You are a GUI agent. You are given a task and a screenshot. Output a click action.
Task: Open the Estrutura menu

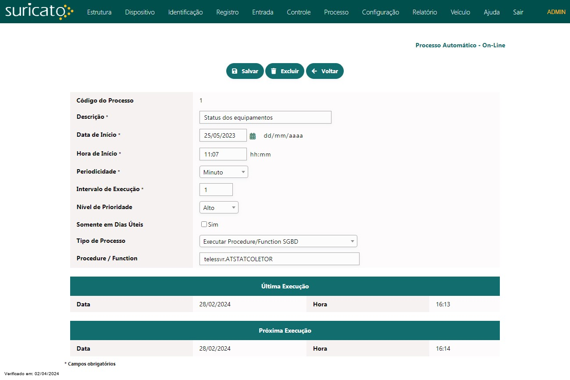coord(99,12)
